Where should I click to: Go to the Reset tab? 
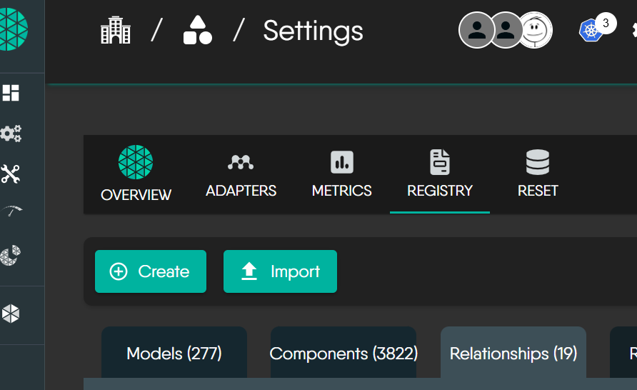538,174
